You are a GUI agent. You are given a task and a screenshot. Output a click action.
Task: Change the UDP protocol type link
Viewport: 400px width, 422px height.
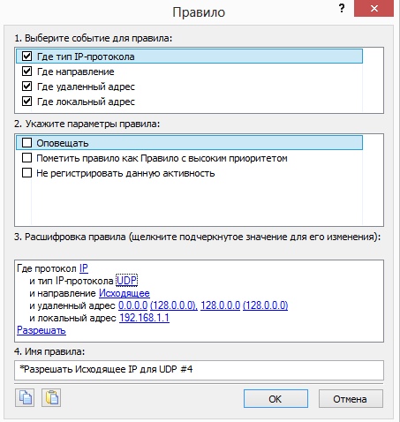126,281
